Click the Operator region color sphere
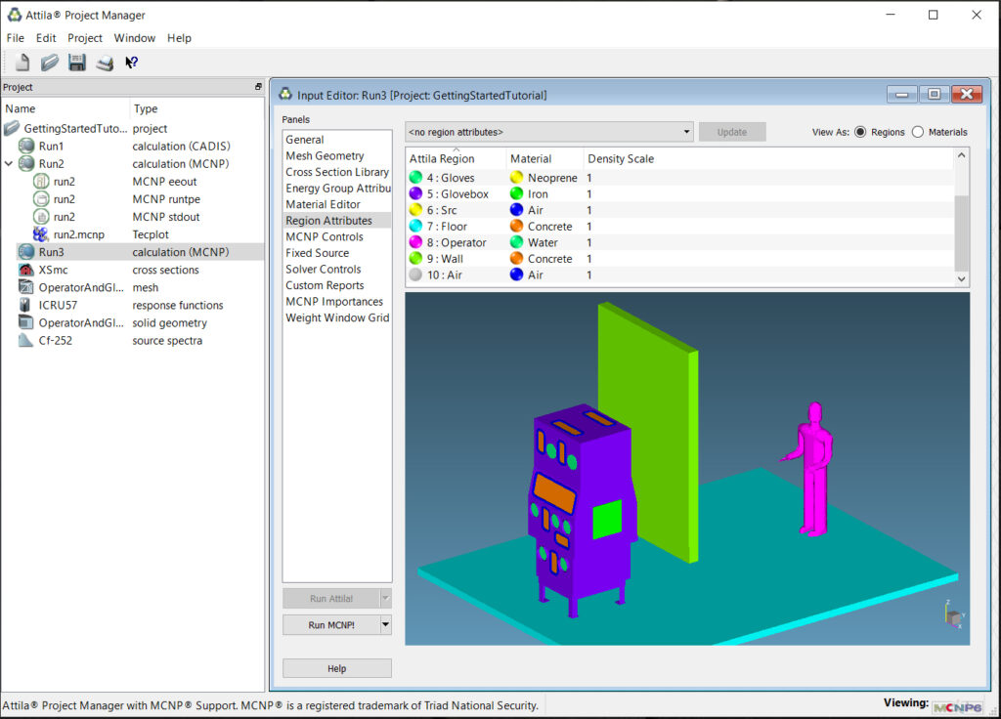 coord(415,242)
